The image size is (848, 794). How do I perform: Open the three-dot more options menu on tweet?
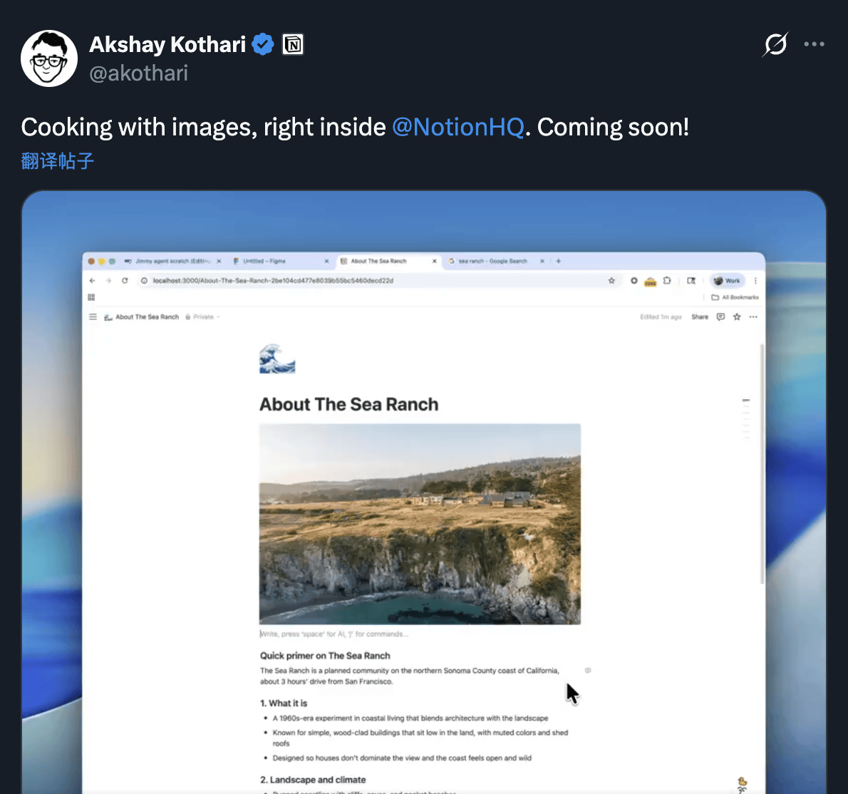[814, 44]
